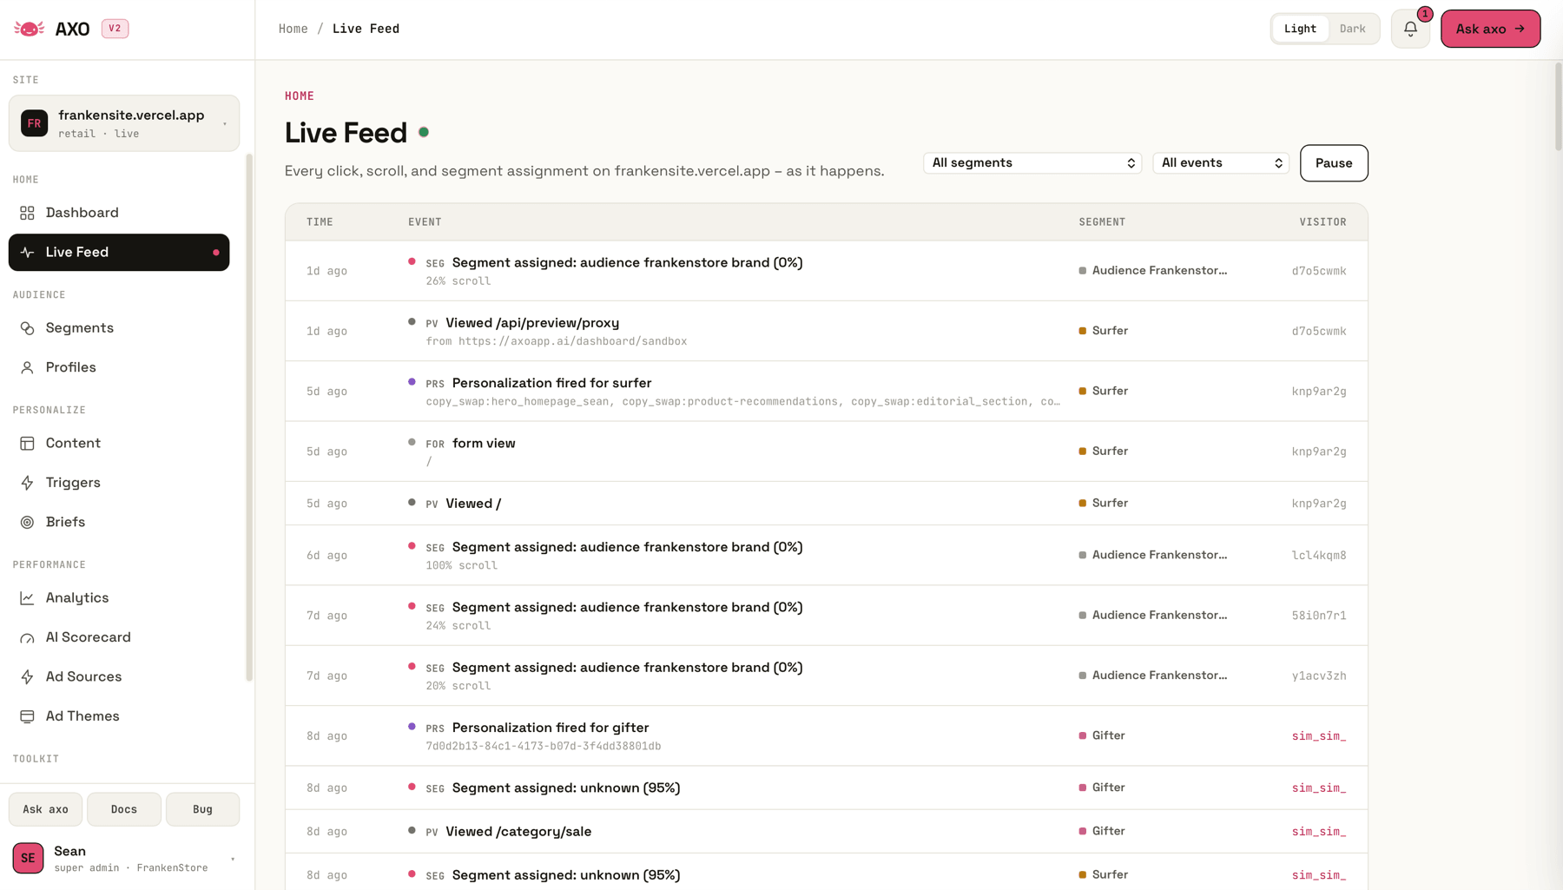Switch theme to Light
The width and height of the screenshot is (1563, 890).
pyautogui.click(x=1300, y=29)
